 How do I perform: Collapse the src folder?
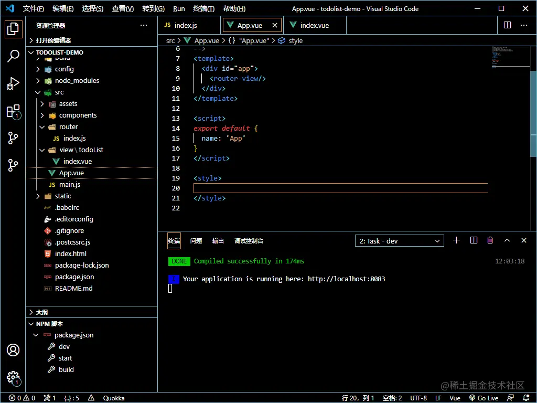pos(59,92)
